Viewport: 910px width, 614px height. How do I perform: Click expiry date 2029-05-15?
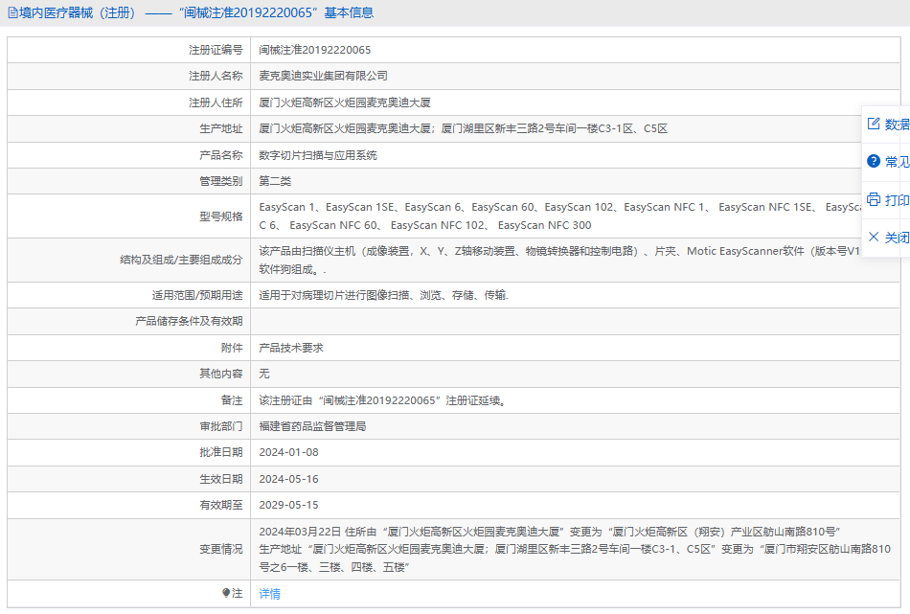pos(288,505)
